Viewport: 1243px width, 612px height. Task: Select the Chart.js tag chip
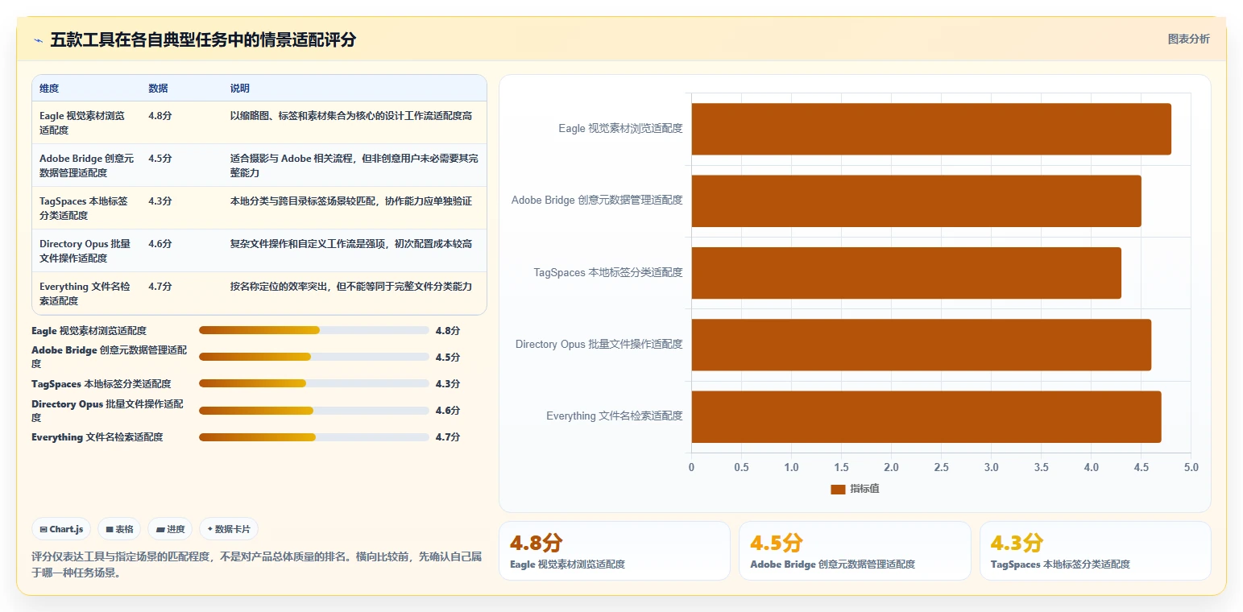click(x=62, y=529)
